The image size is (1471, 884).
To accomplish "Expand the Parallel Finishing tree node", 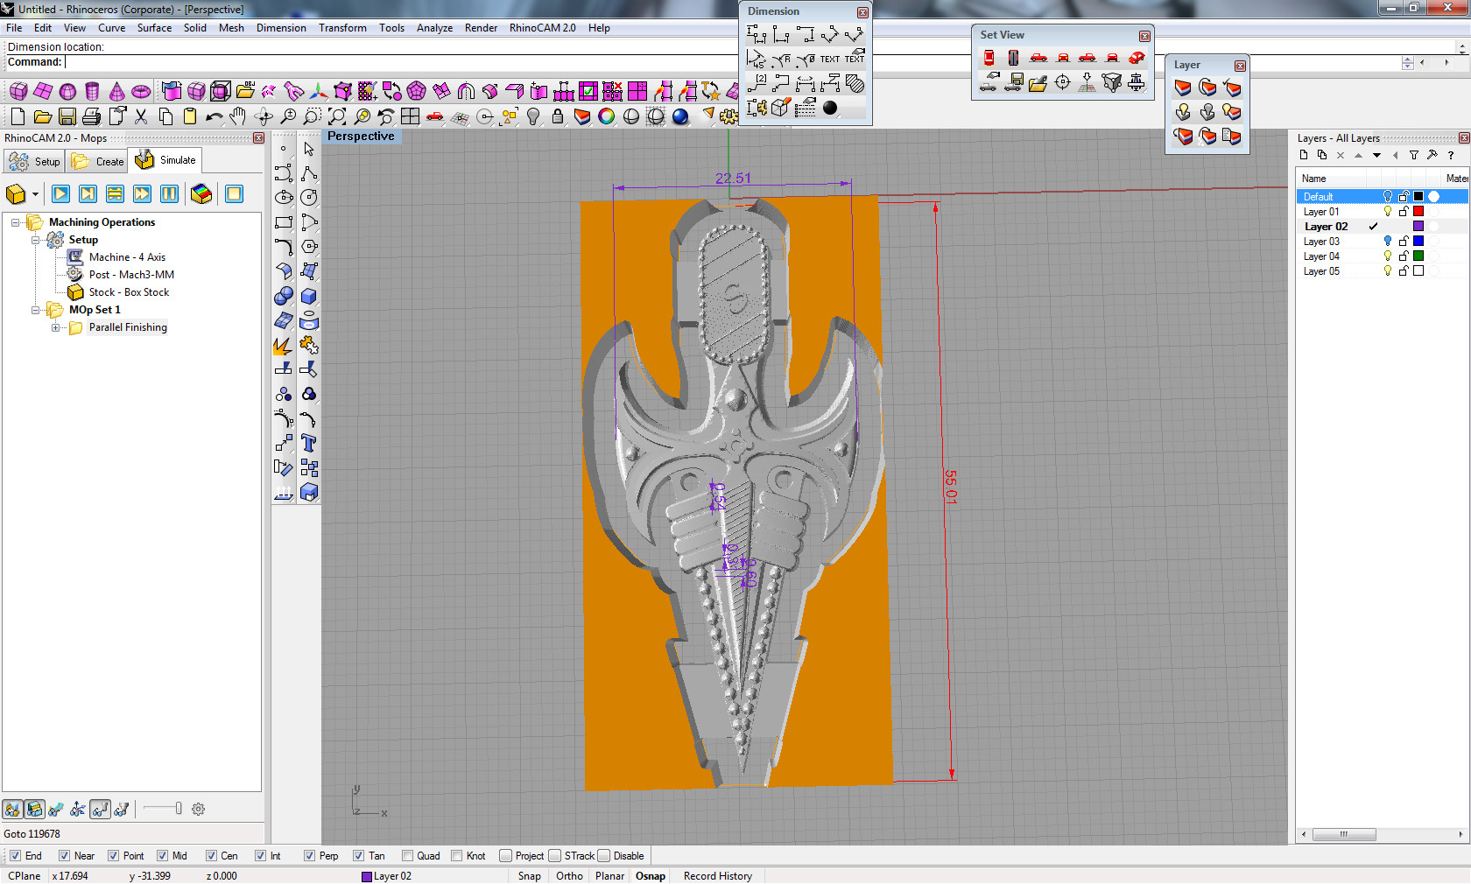I will coord(55,327).
